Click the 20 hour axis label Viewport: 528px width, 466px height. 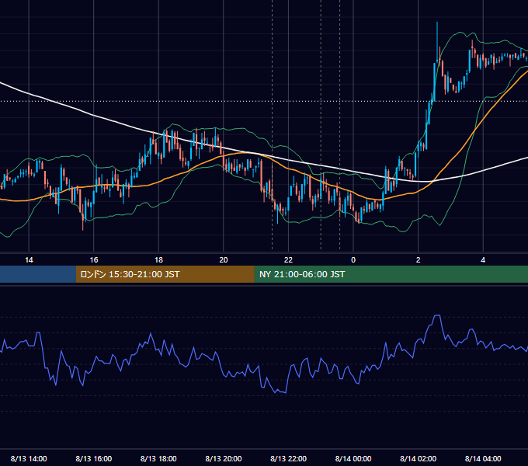pos(224,260)
